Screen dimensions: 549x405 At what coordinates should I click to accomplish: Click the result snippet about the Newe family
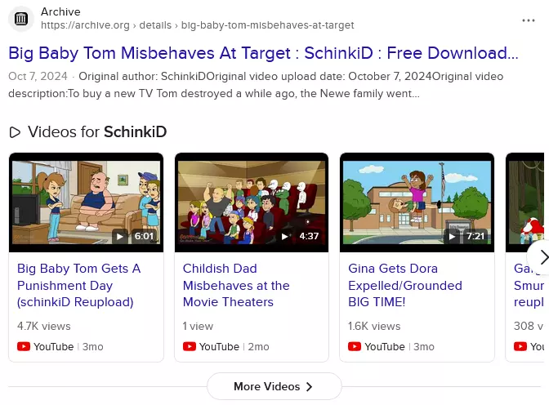[x=256, y=85]
